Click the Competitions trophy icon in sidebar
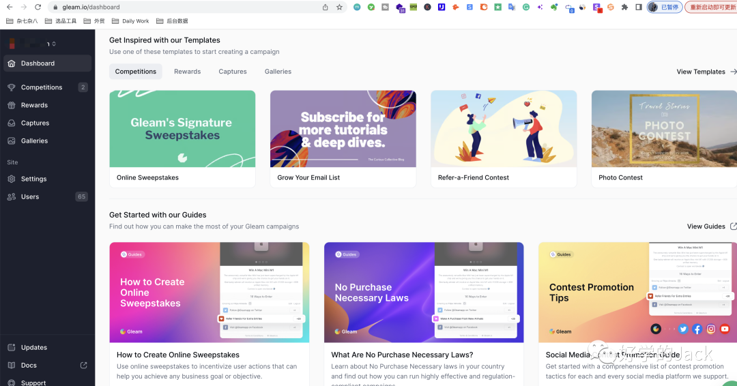This screenshot has height=386, width=737. [12, 87]
